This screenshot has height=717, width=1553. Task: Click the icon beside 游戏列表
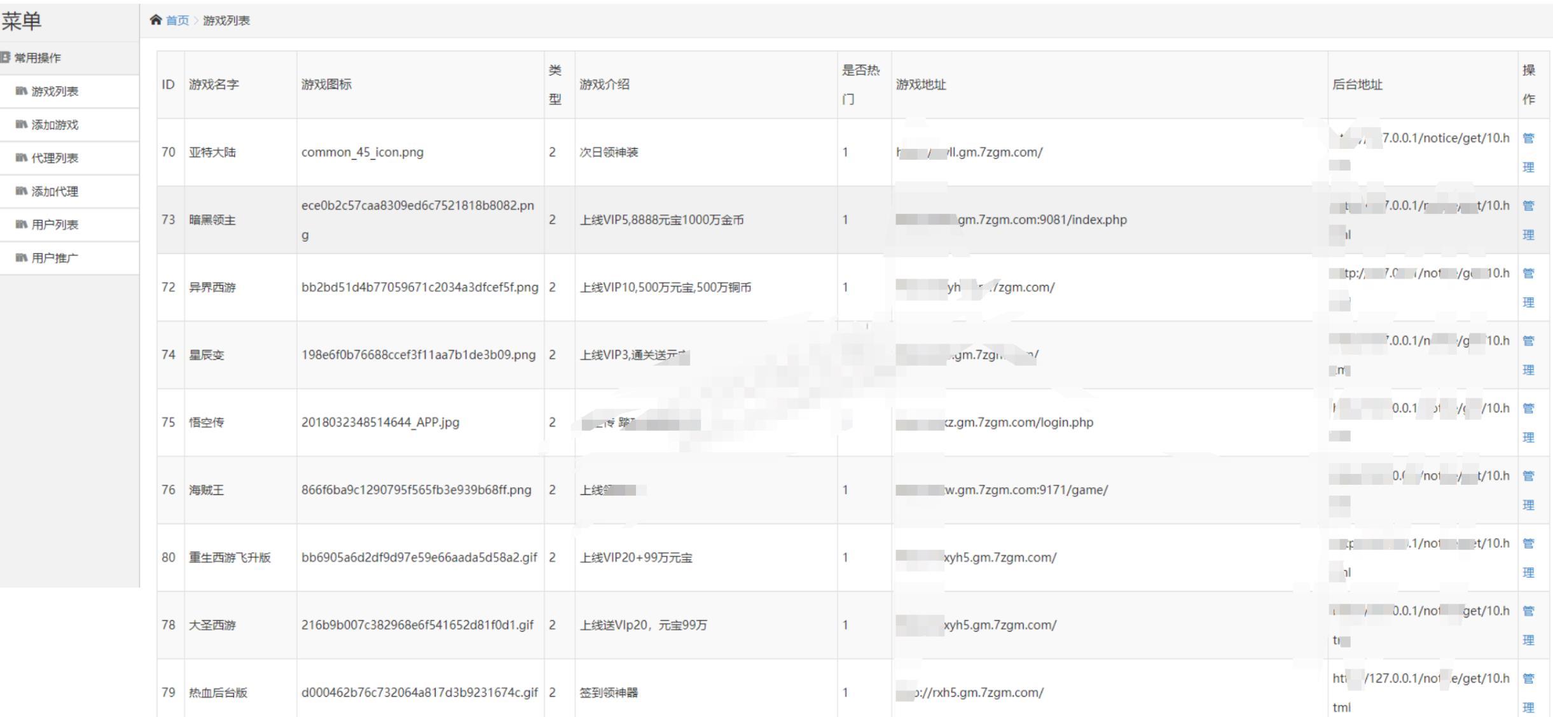tap(22, 91)
